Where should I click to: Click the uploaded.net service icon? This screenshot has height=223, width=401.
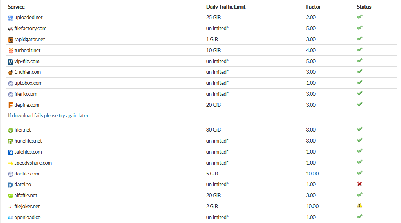pos(10,18)
